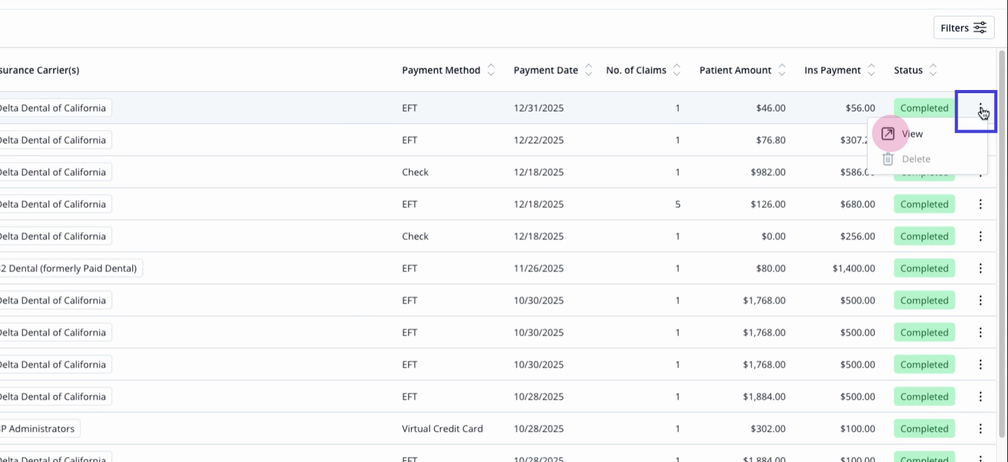Choose Delete from the row actions menu

coord(927,159)
